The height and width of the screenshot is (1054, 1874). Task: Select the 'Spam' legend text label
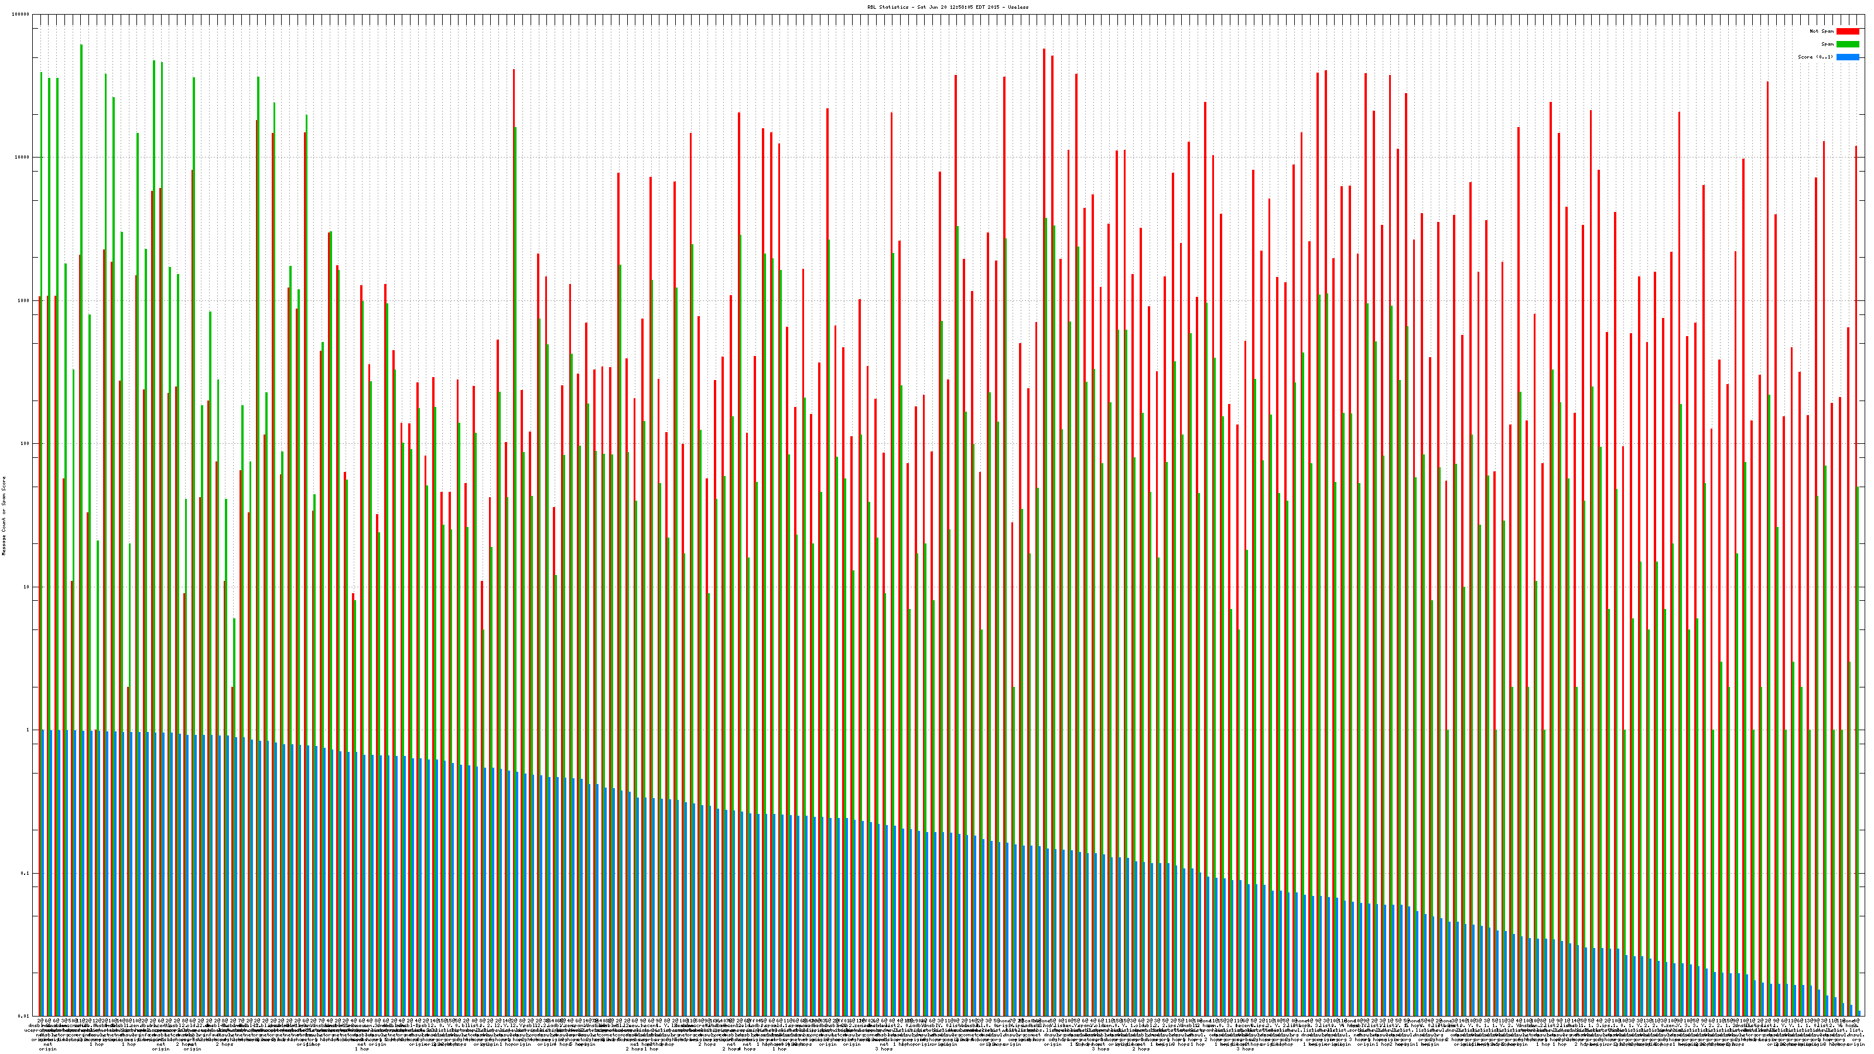pos(1827,45)
